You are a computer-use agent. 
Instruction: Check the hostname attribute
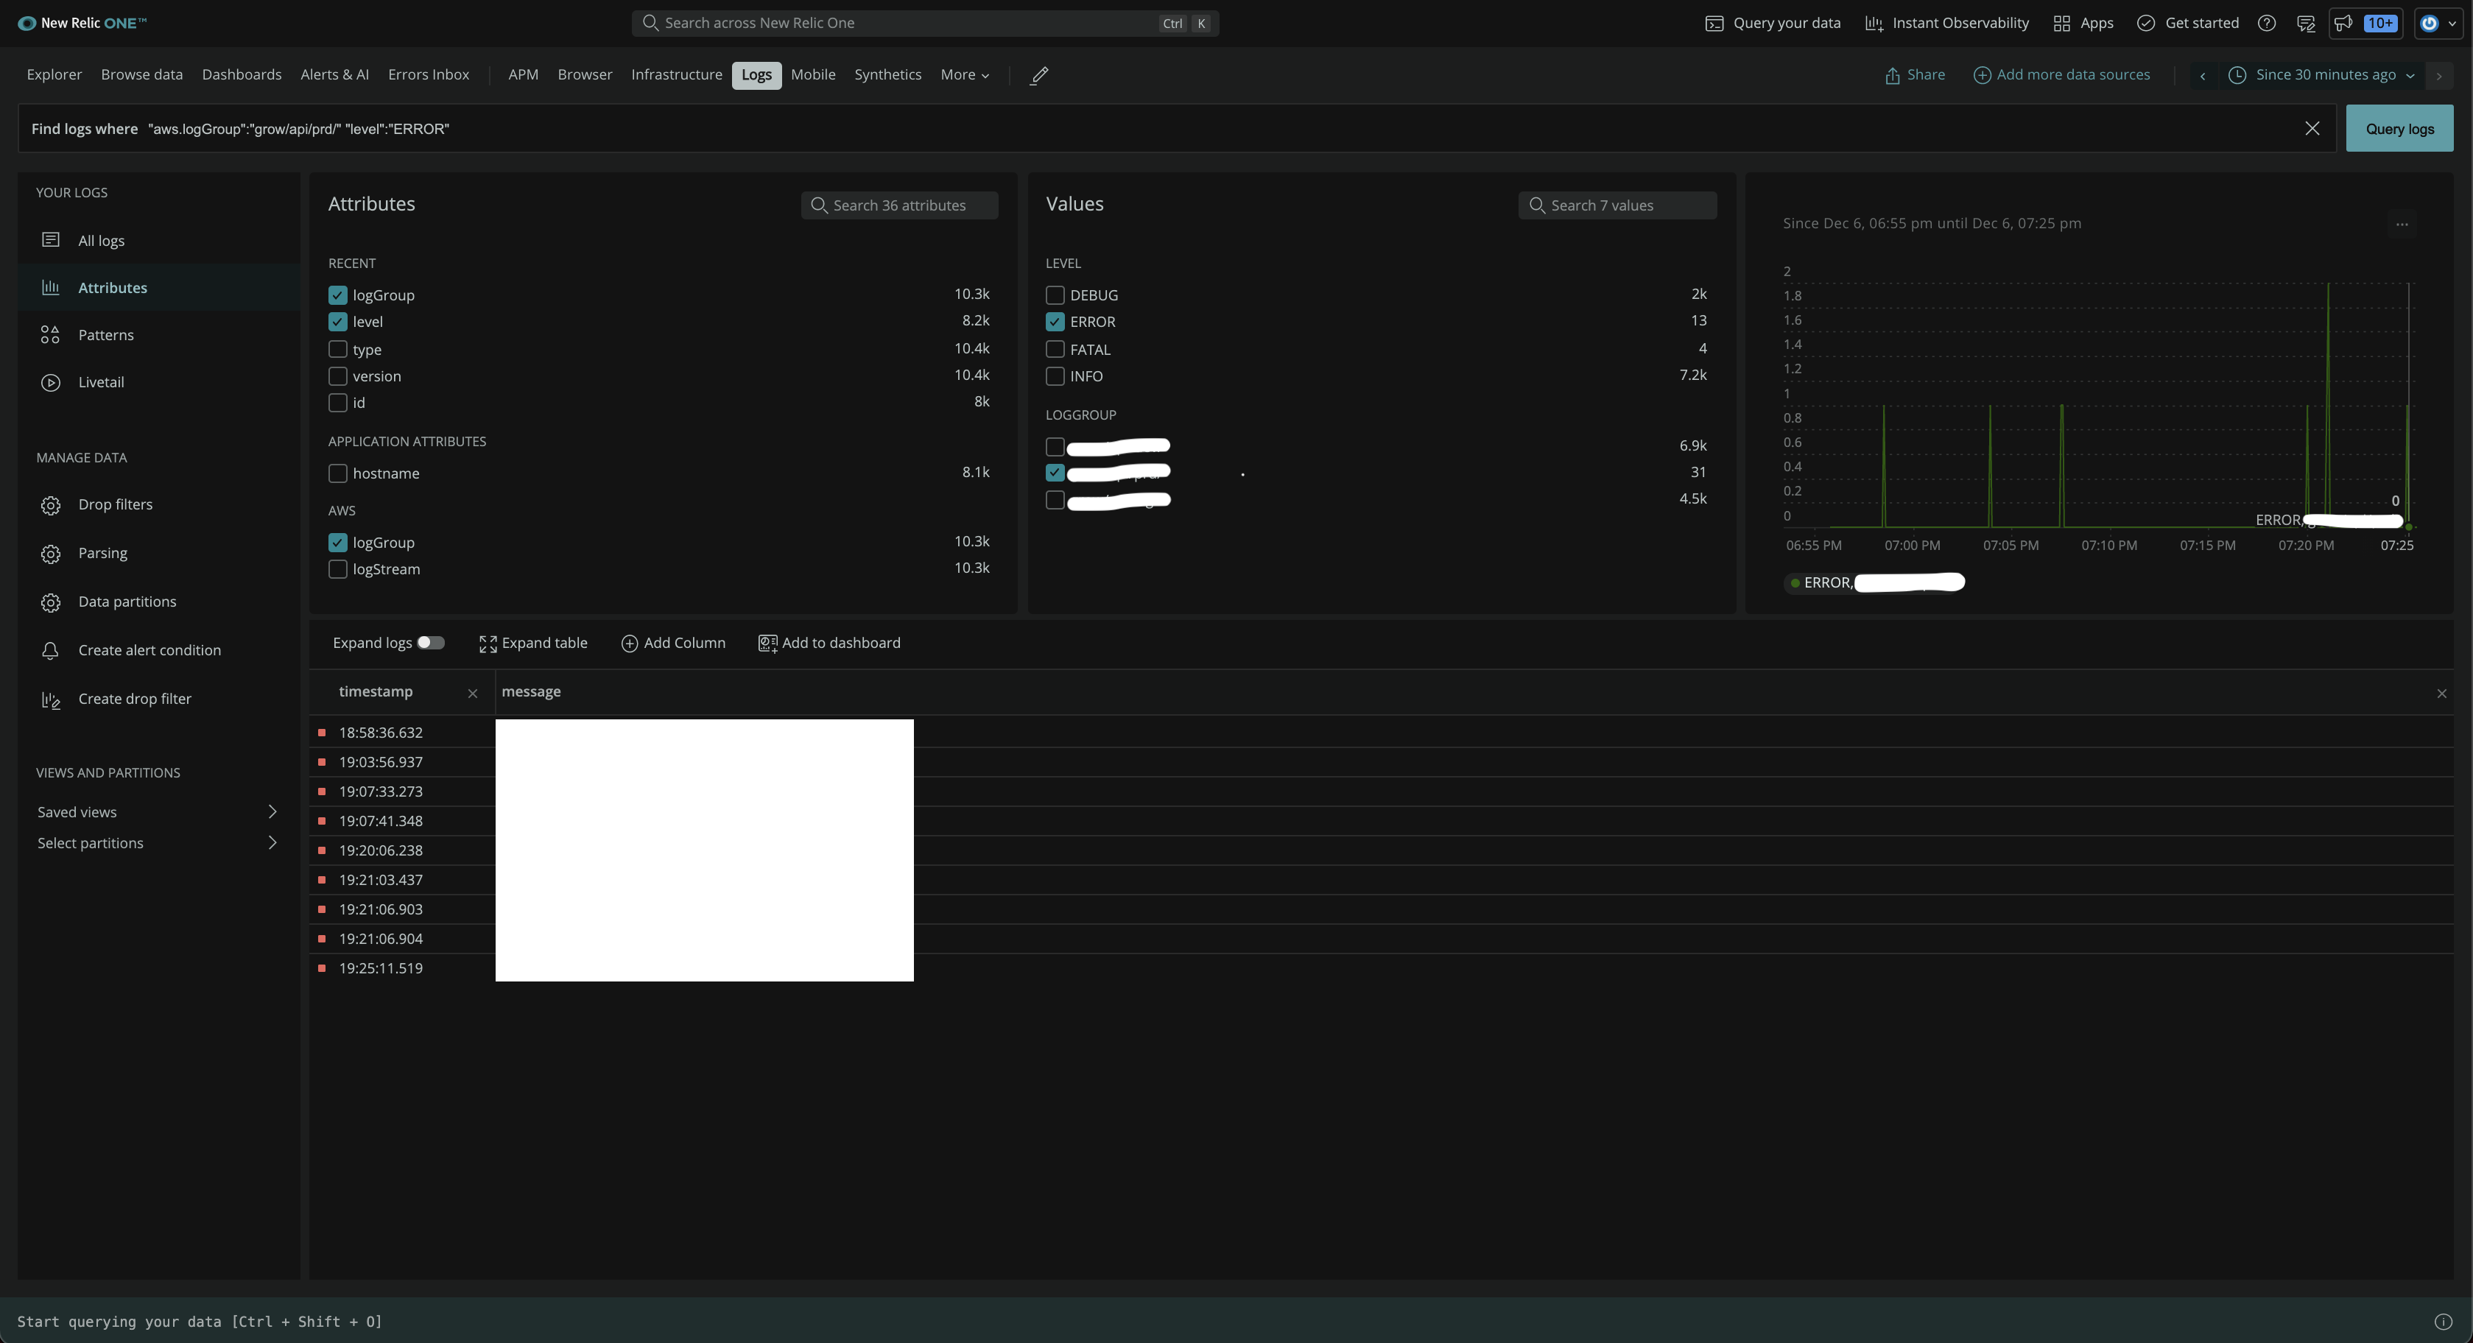338,473
